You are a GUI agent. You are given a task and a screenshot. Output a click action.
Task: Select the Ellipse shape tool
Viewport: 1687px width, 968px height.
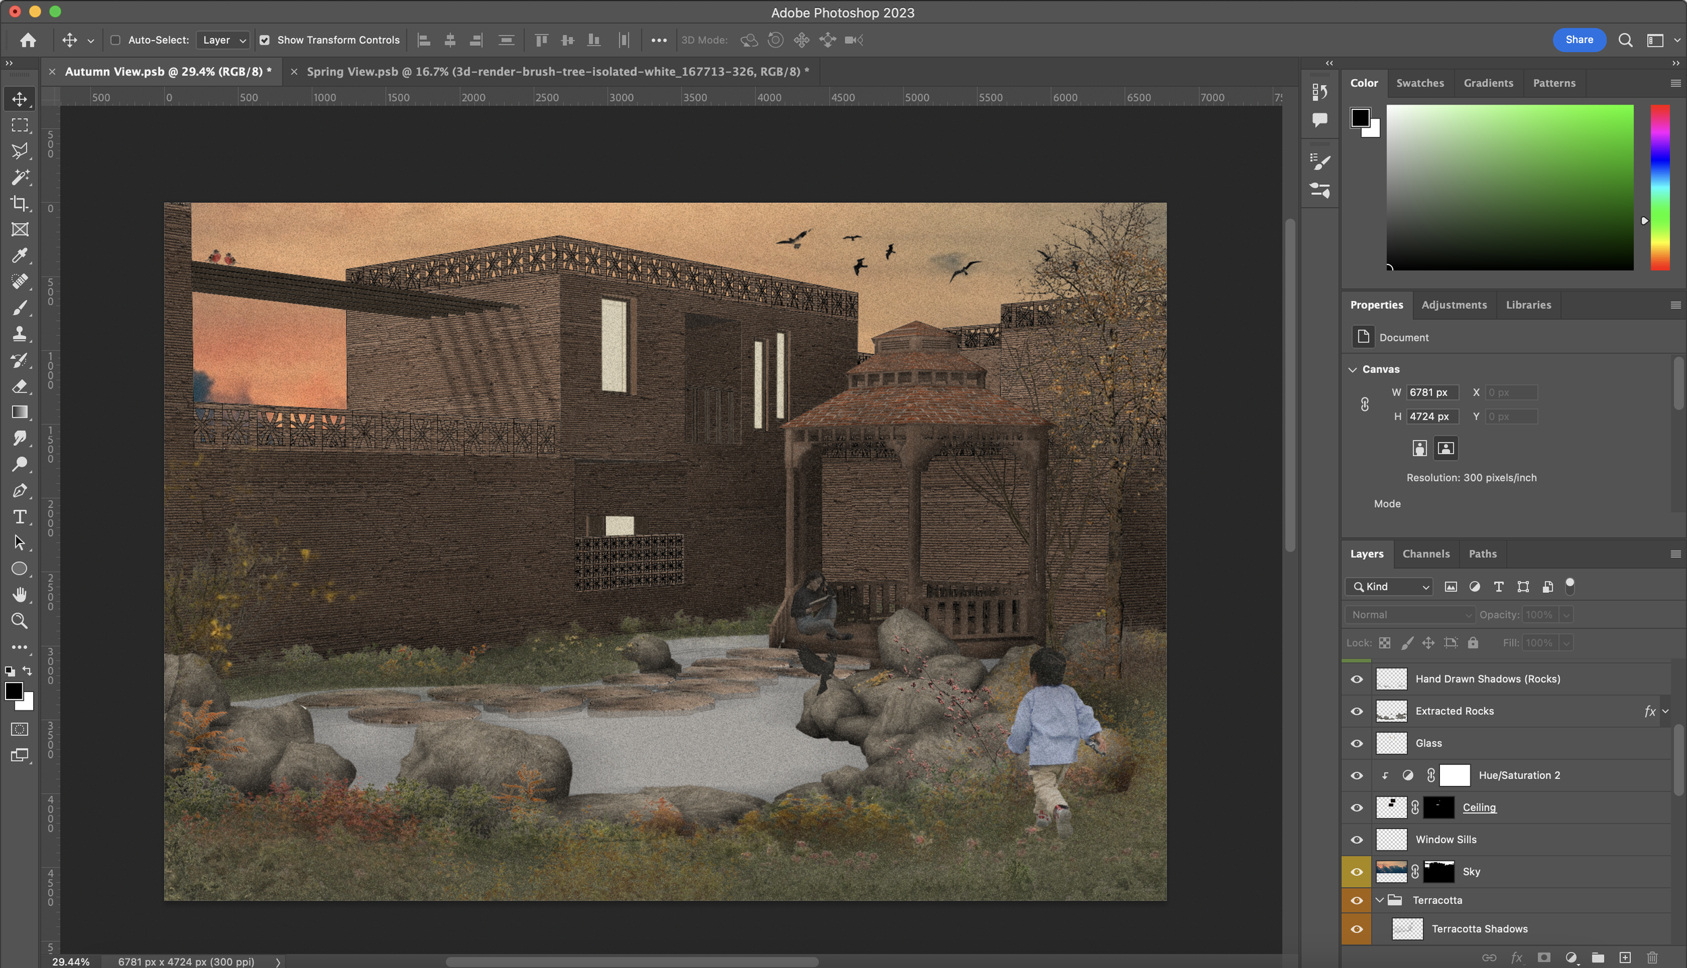point(20,569)
